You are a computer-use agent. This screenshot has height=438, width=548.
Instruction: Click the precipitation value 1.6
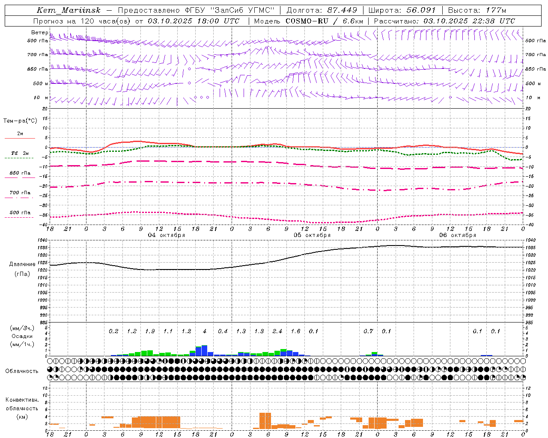click(x=295, y=331)
